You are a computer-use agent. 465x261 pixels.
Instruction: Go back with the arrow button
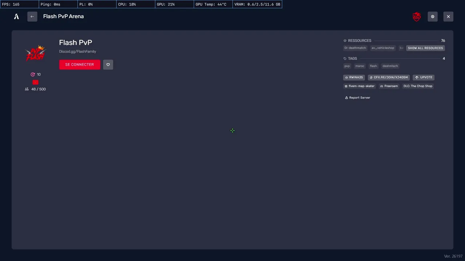(32, 16)
